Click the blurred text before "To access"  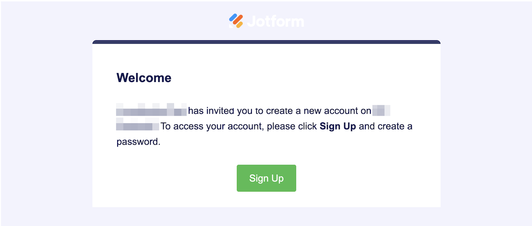pos(137,126)
